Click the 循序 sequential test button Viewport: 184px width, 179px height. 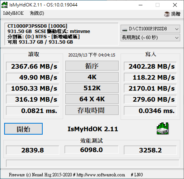point(92,66)
